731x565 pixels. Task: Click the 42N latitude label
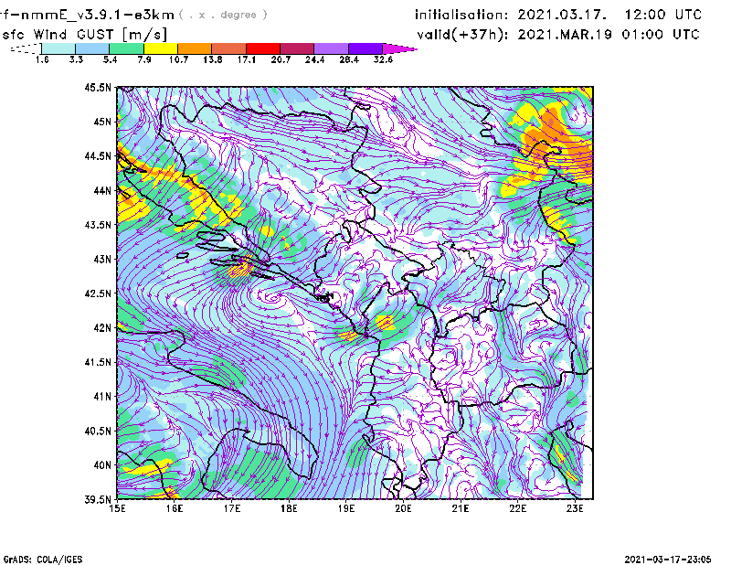tap(102, 327)
